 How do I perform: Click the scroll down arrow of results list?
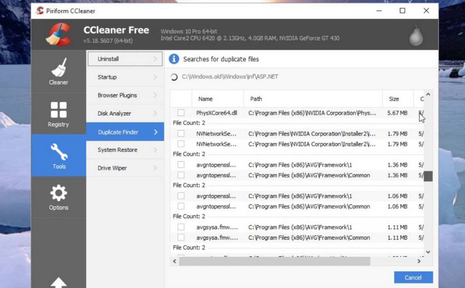pos(428,252)
